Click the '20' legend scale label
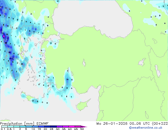The image size is (168, 130). click(45, 129)
